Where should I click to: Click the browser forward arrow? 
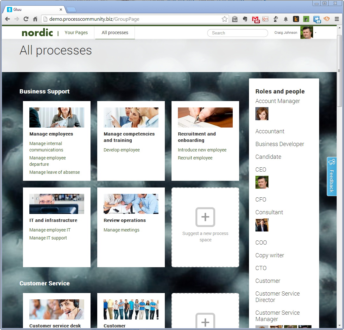click(17, 19)
